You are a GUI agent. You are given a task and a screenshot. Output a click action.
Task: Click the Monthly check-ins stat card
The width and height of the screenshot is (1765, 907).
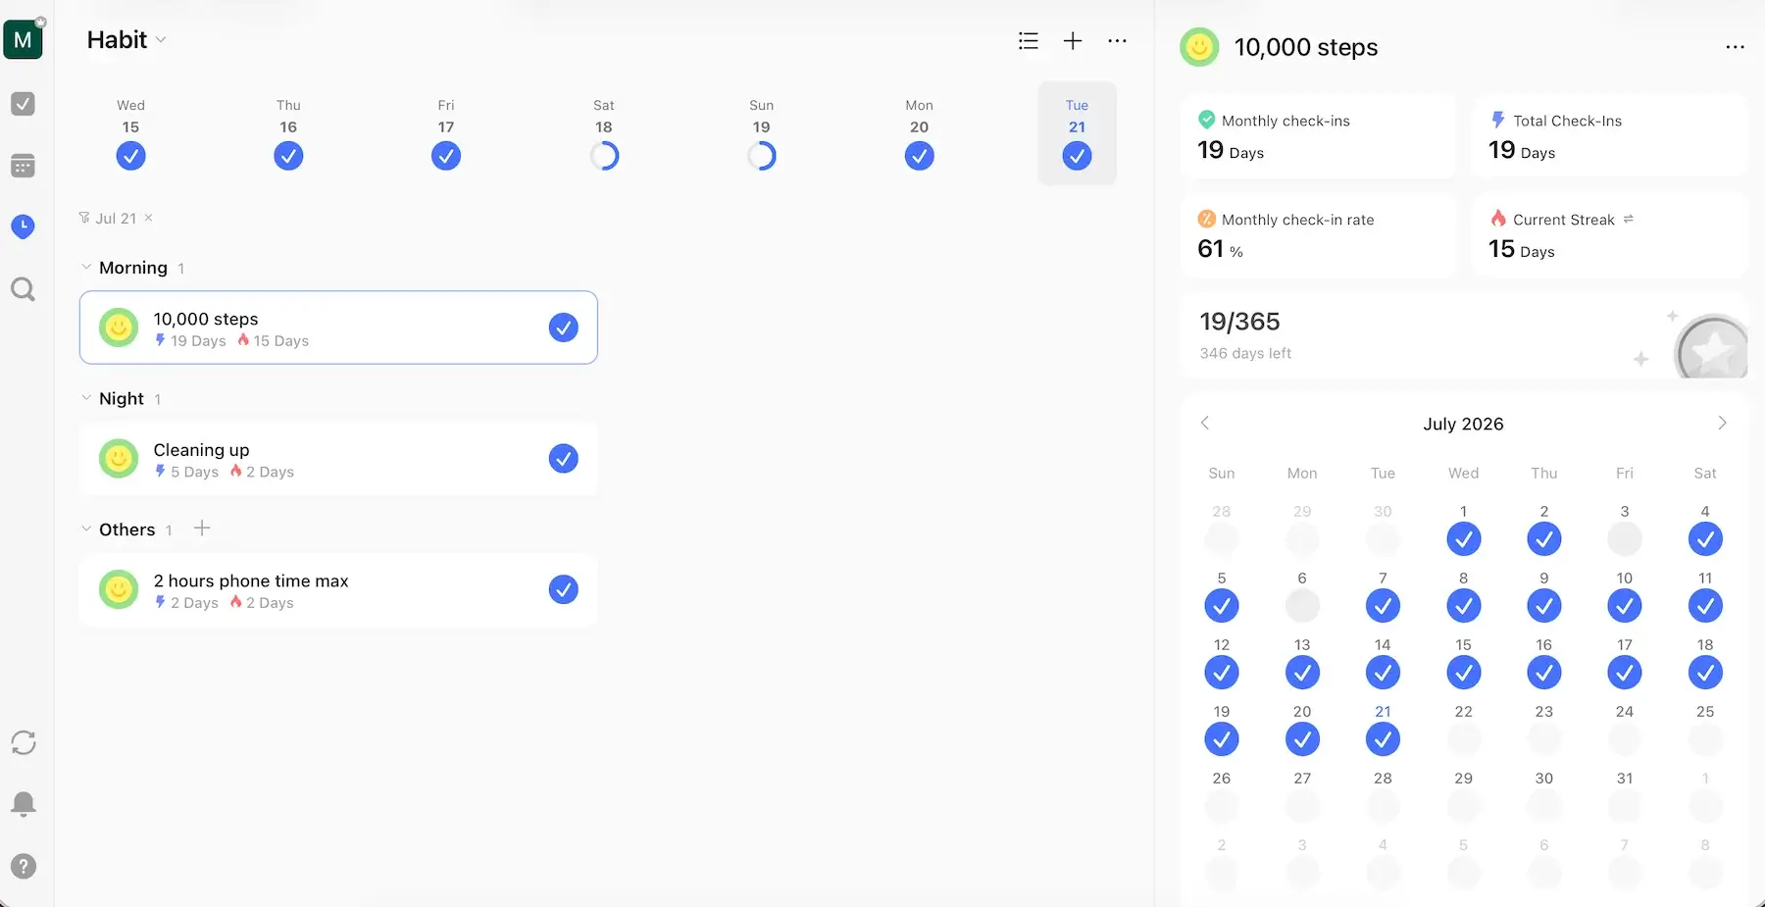coord(1318,135)
